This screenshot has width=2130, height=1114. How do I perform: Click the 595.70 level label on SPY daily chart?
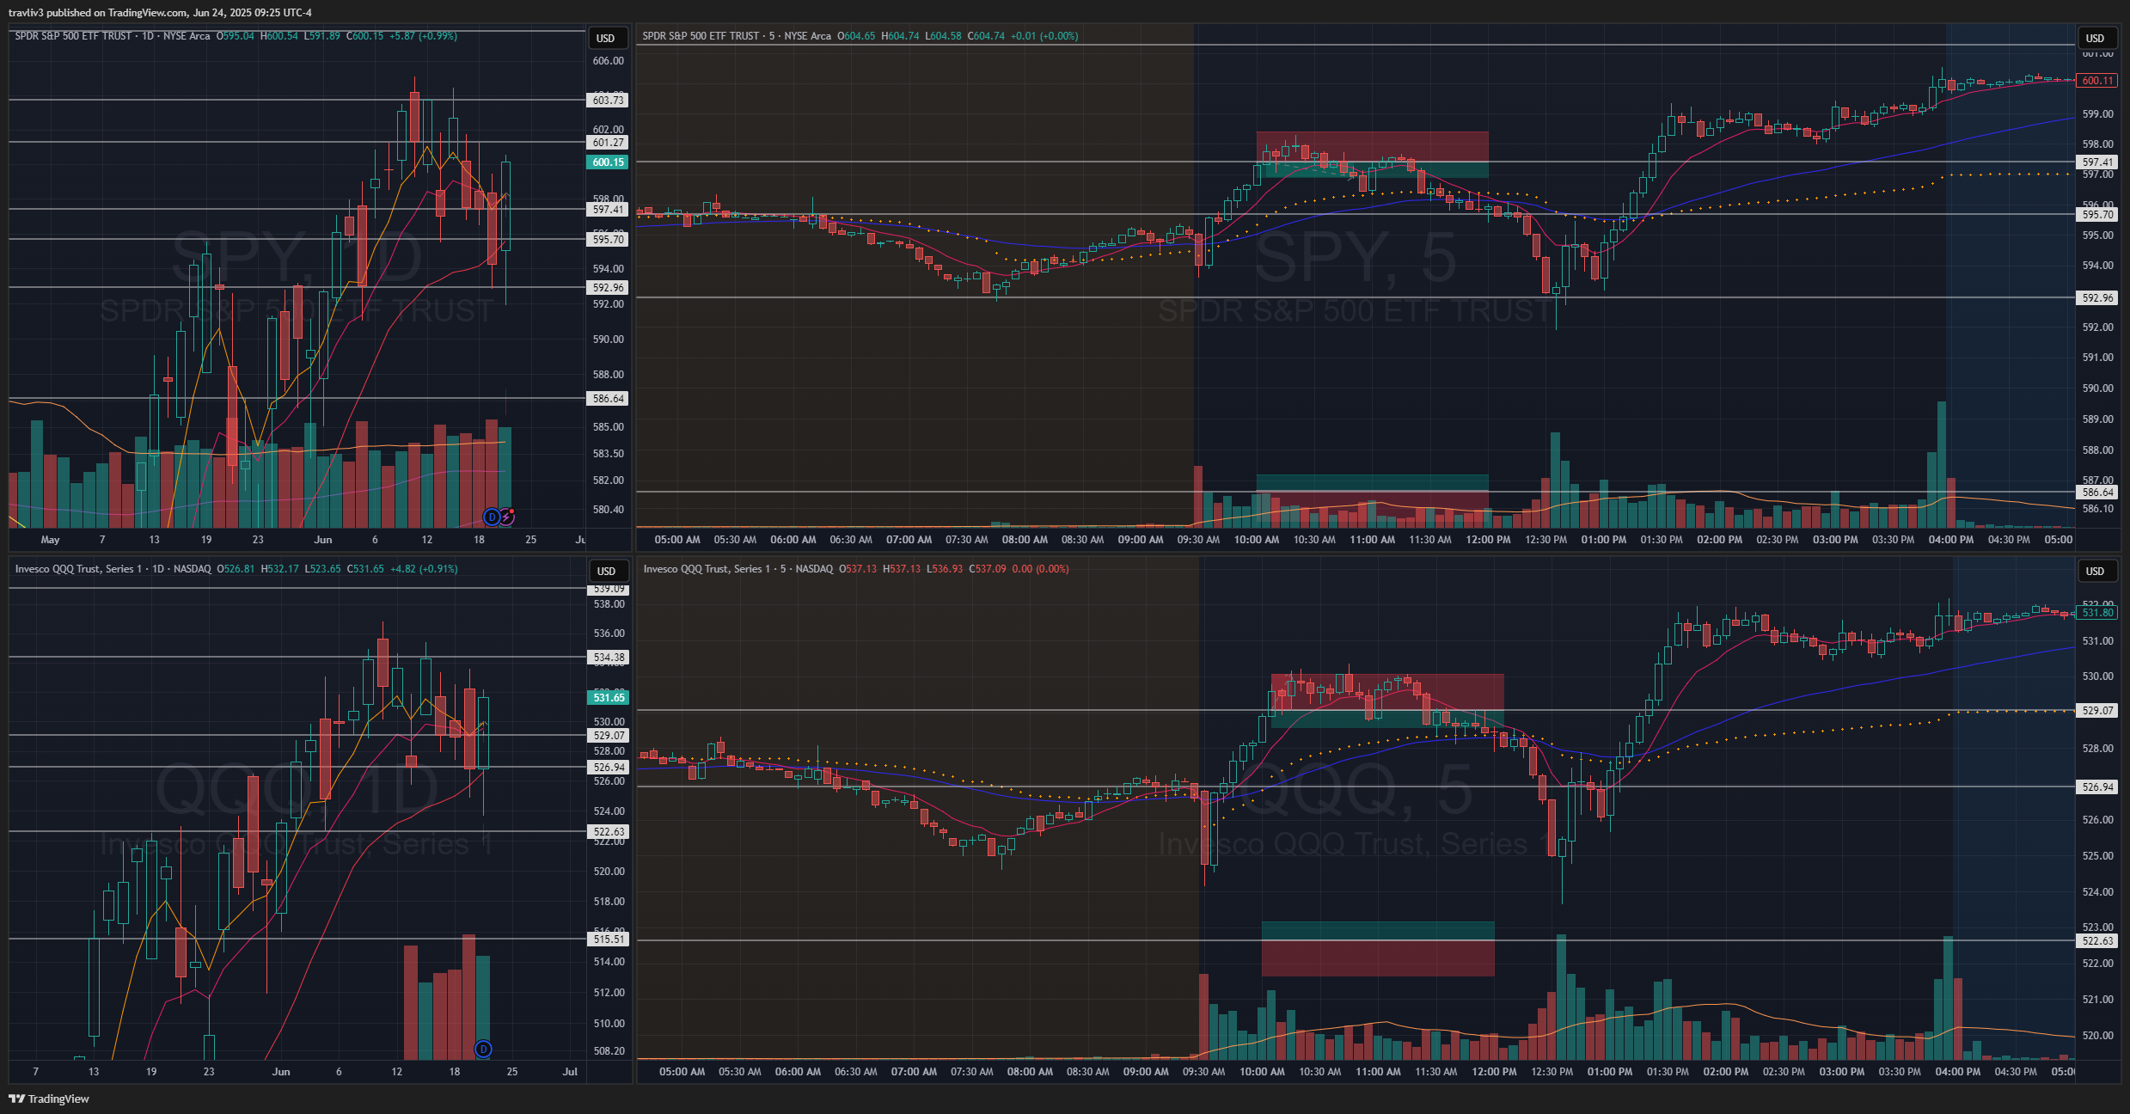[608, 240]
